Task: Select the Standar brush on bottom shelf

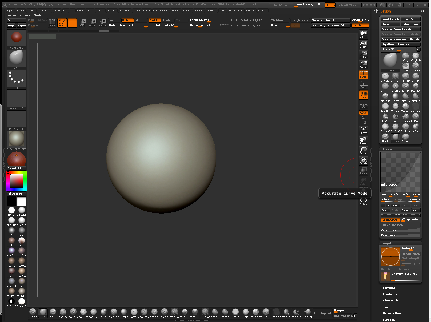Action: (x=33, y=313)
